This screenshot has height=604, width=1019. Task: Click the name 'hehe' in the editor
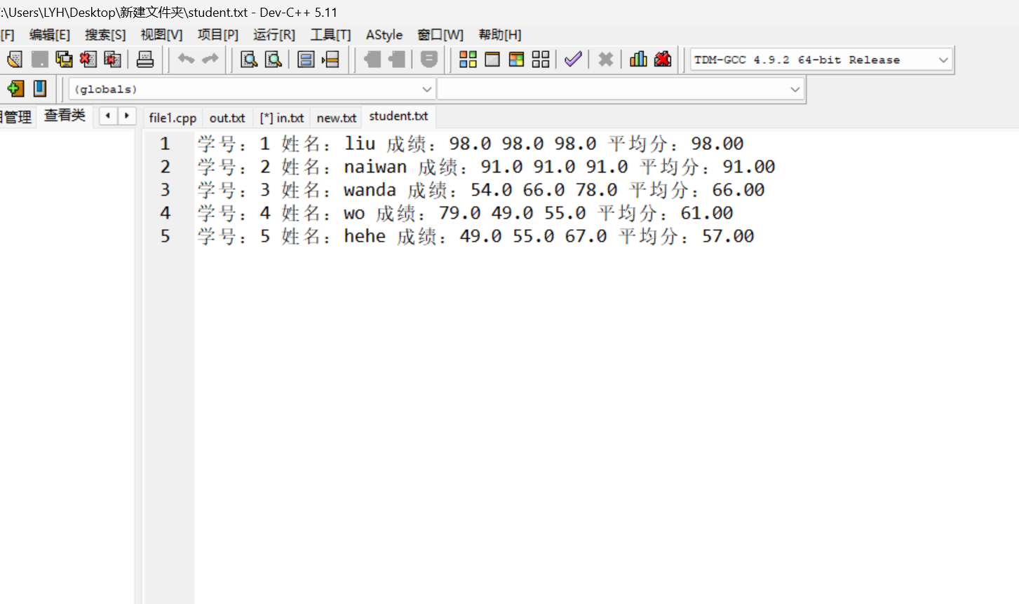(x=365, y=236)
